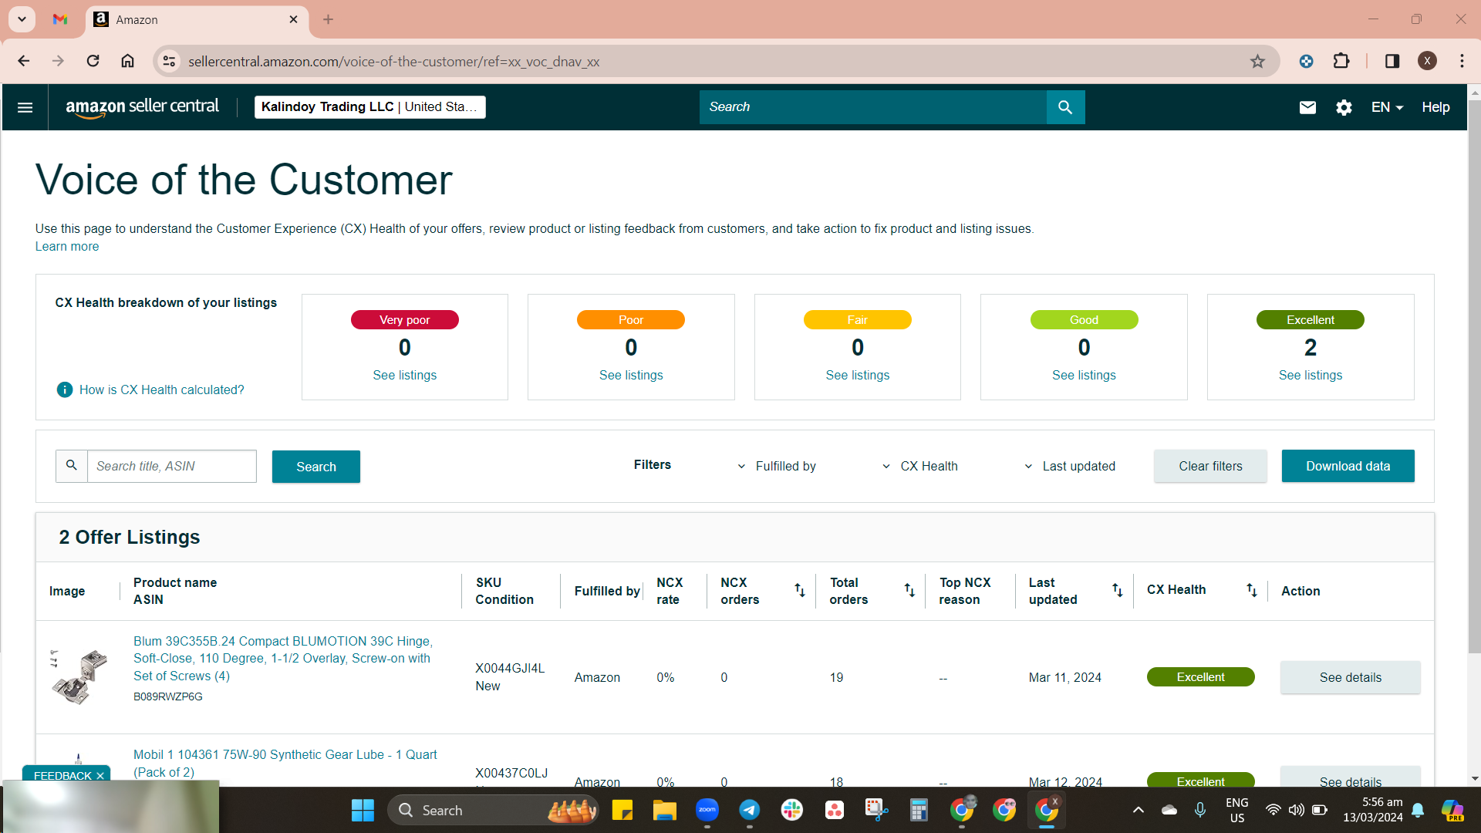
Task: Go back to the previous page
Action: (x=24, y=61)
